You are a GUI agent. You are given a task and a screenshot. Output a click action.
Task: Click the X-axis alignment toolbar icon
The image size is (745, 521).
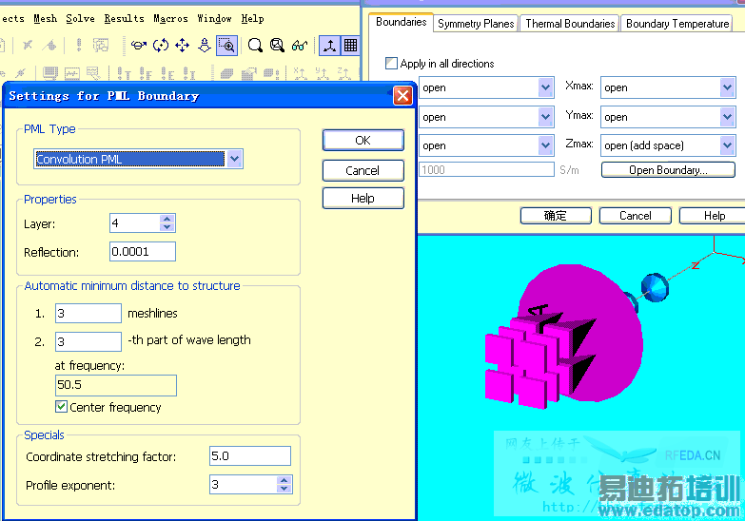pos(300,73)
